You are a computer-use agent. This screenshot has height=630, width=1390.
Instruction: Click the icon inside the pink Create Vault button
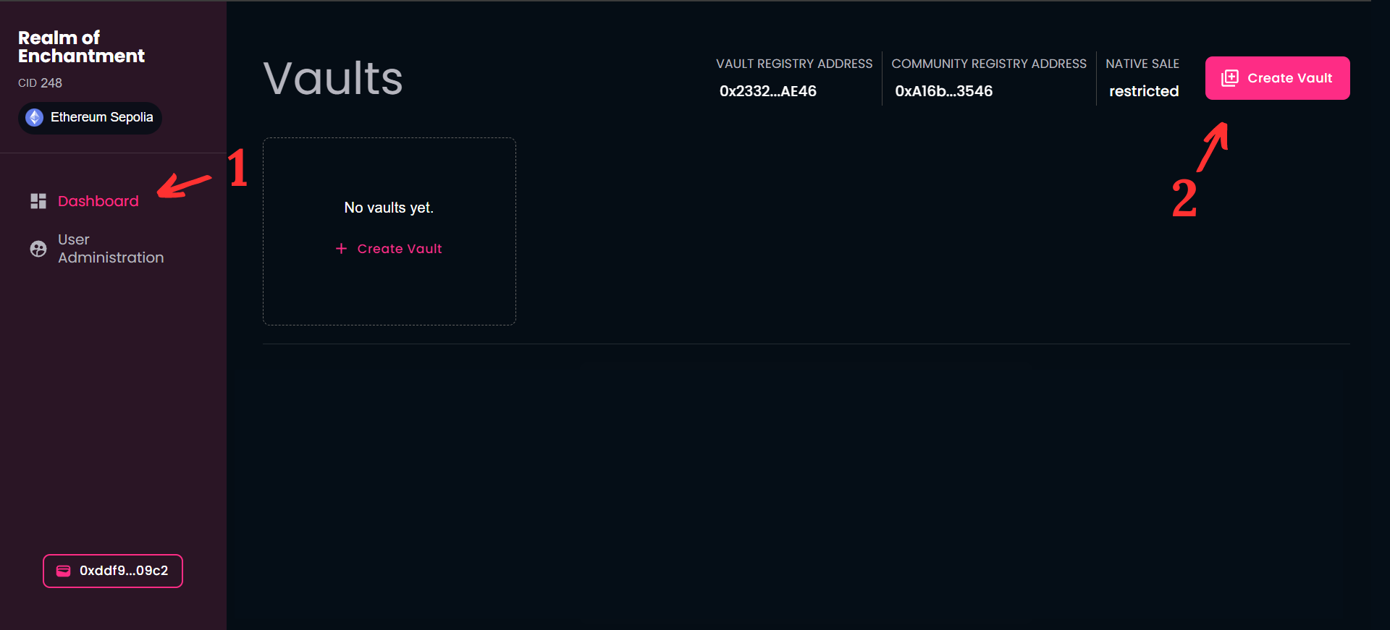(x=1229, y=78)
